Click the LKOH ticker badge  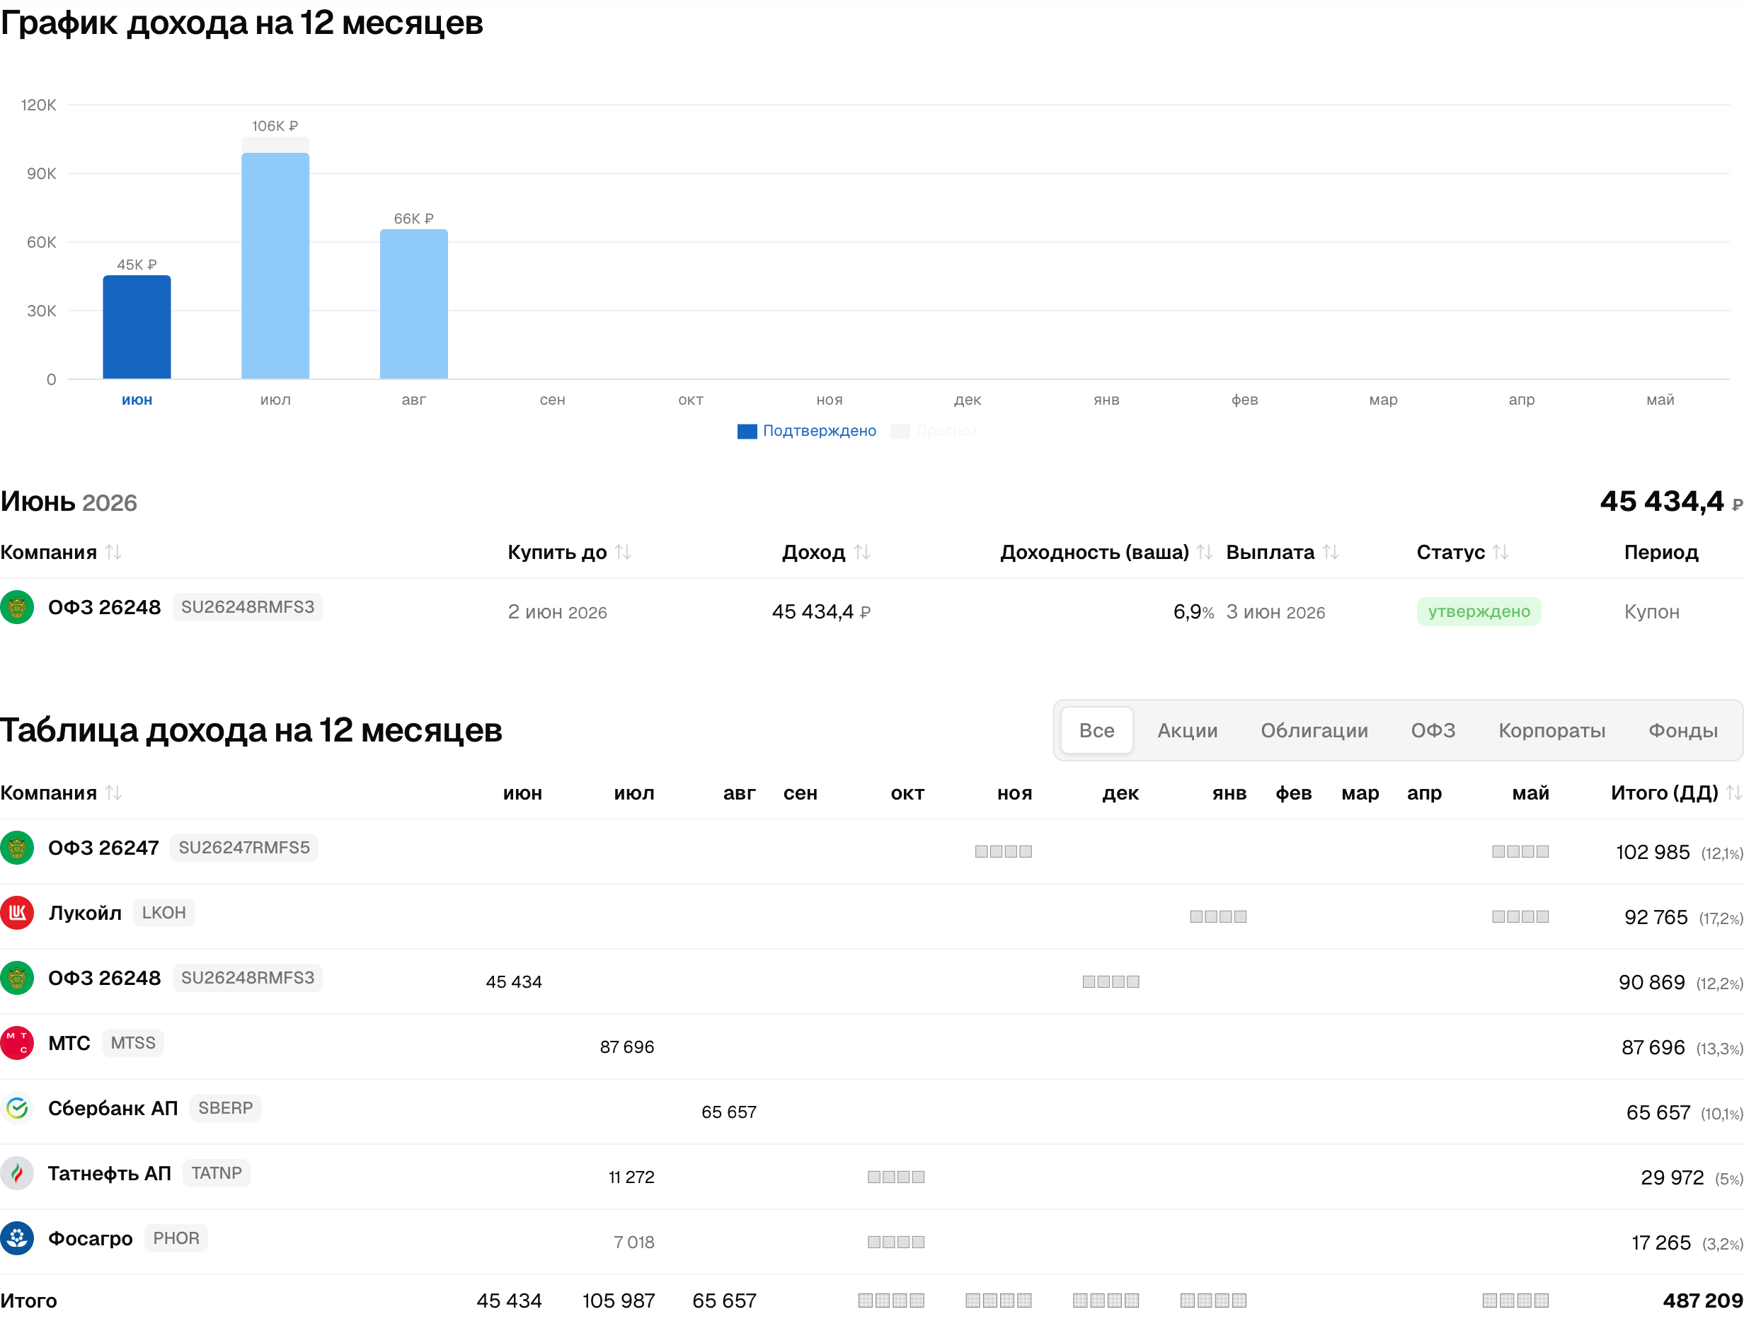click(x=164, y=913)
